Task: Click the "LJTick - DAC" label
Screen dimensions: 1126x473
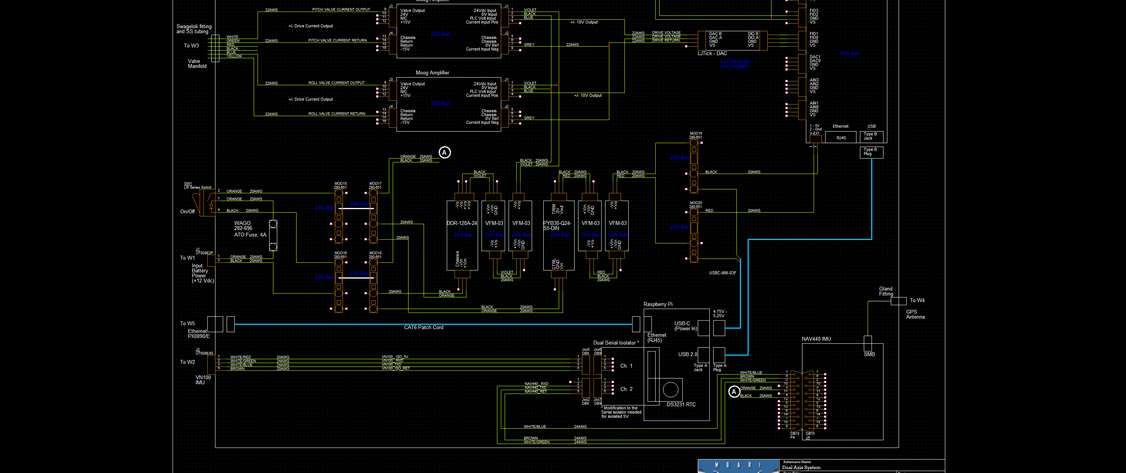Action: pos(712,53)
